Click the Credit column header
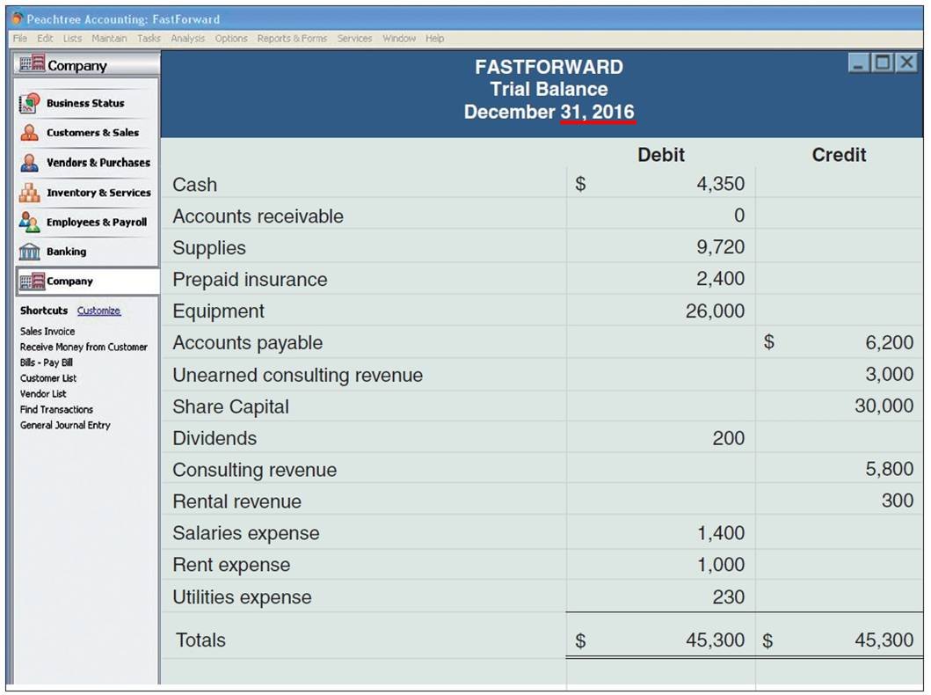This screenshot has width=931, height=695. [839, 155]
